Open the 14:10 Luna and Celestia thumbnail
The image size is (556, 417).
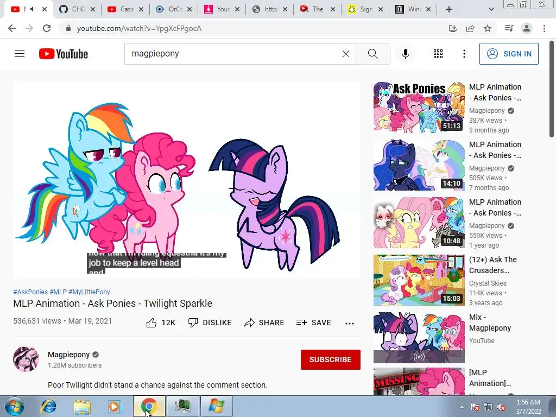click(419, 165)
